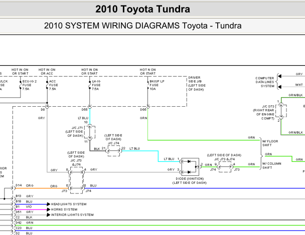
Task: Click the "B1" connector pin label
Action: (18, 206)
